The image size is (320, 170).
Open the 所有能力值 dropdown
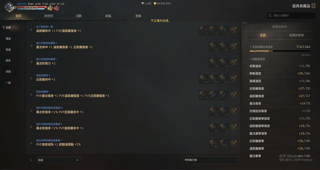click(211, 160)
